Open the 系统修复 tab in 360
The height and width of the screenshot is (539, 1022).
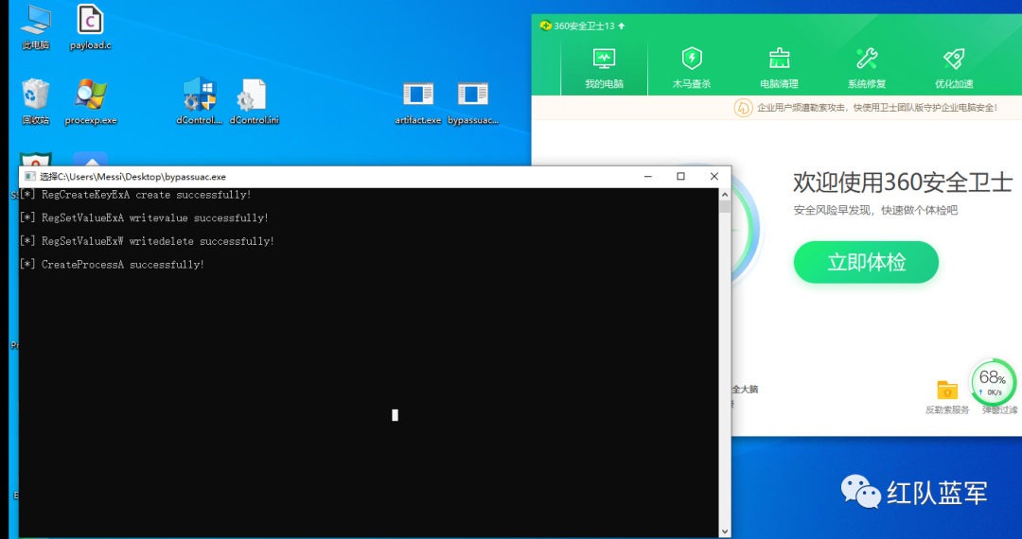866,68
